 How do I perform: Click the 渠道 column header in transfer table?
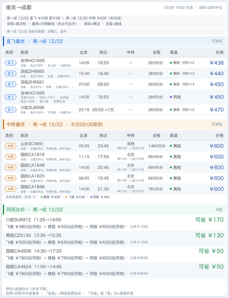click(174, 135)
